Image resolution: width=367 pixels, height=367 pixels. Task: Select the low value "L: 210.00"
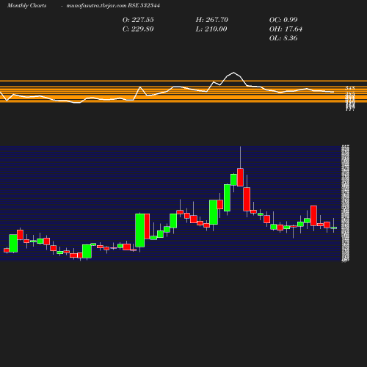point(211,29)
